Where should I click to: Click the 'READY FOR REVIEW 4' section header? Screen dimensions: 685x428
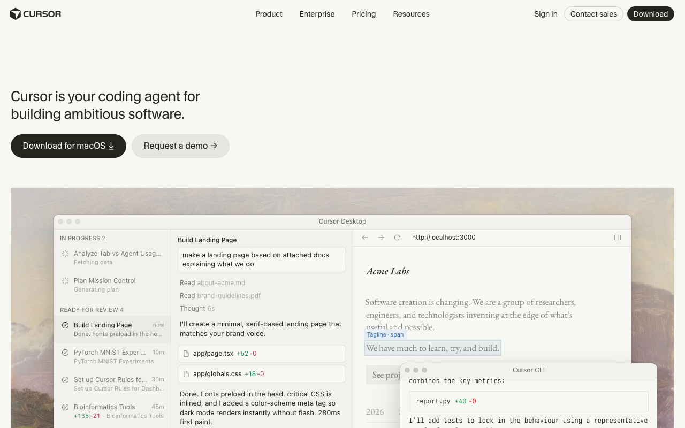(x=92, y=310)
